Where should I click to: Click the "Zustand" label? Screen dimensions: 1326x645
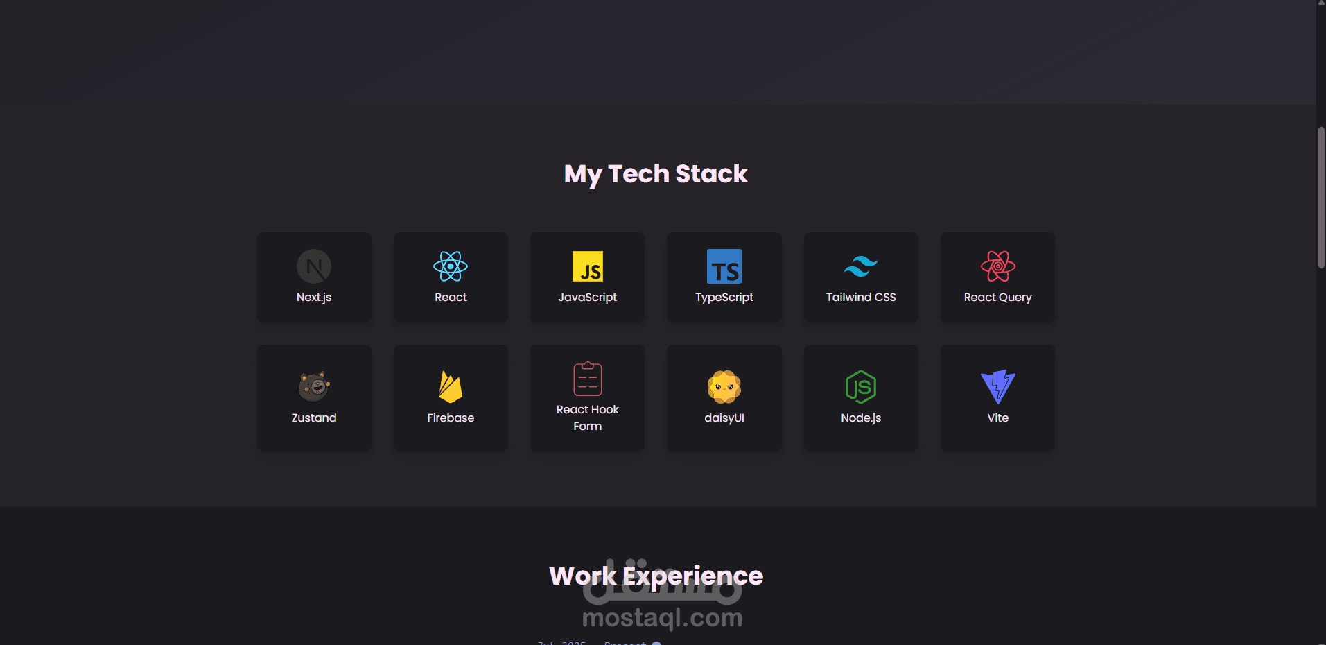point(314,418)
